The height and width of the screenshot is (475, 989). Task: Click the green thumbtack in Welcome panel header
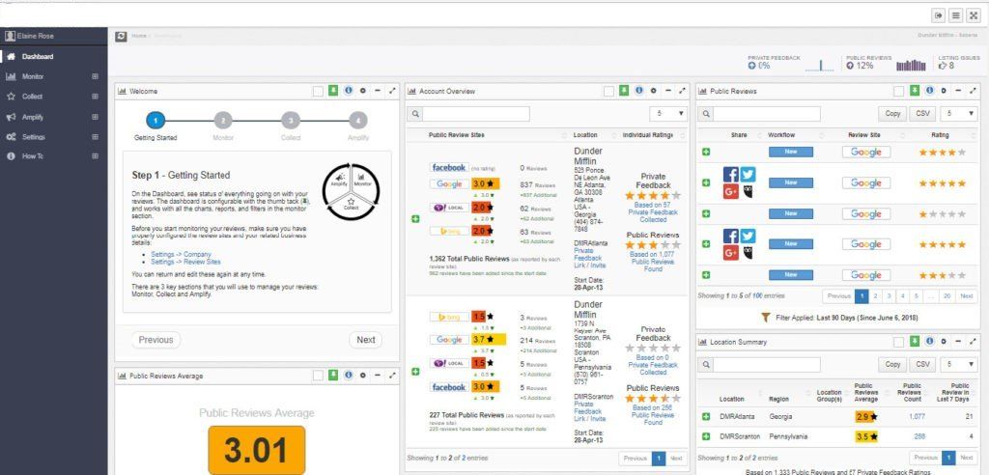point(333,91)
